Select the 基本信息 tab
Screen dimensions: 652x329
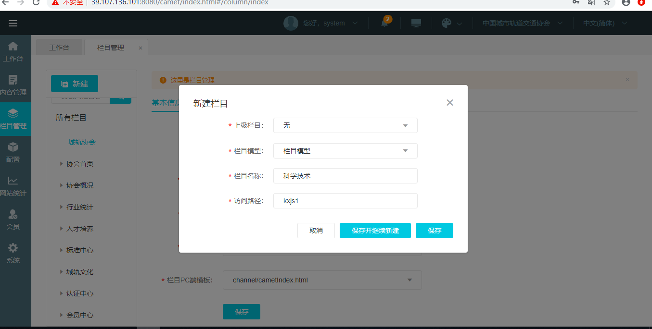click(x=166, y=103)
